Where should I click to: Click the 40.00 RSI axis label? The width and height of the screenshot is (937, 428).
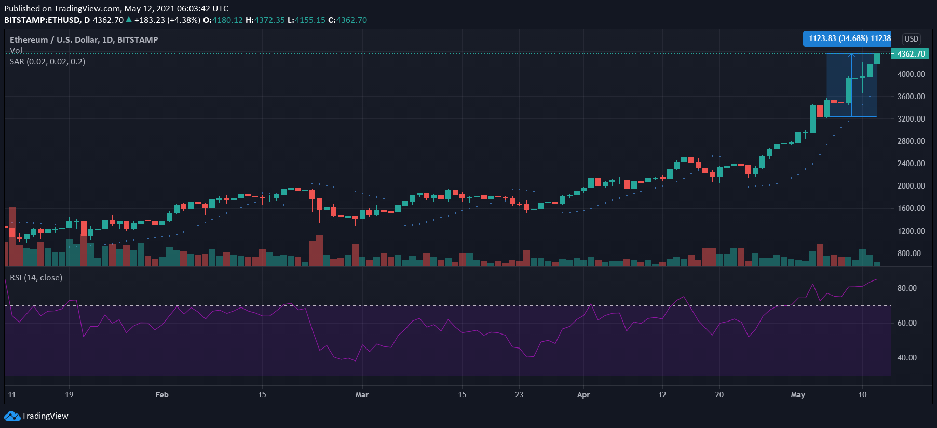tap(907, 358)
